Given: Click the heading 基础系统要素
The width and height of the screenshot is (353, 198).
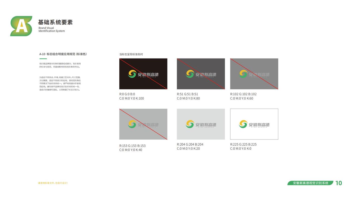Looking at the screenshot, I should (x=56, y=22).
